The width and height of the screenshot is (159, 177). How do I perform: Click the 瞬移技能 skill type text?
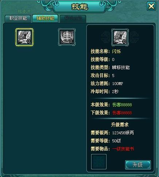coord(121,68)
